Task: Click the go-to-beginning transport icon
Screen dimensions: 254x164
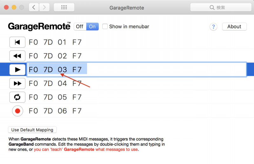Action: click(17, 42)
